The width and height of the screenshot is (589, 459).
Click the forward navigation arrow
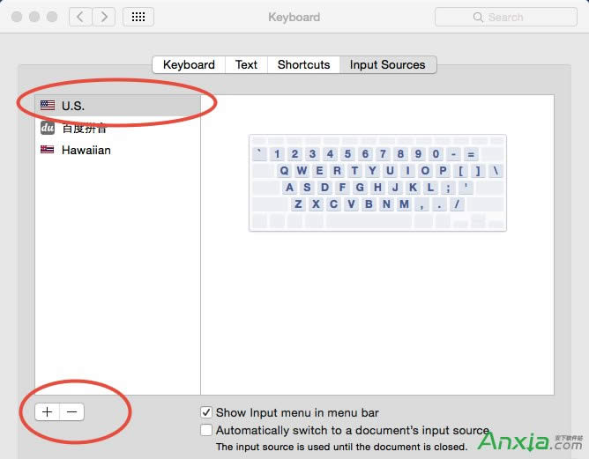tap(104, 17)
